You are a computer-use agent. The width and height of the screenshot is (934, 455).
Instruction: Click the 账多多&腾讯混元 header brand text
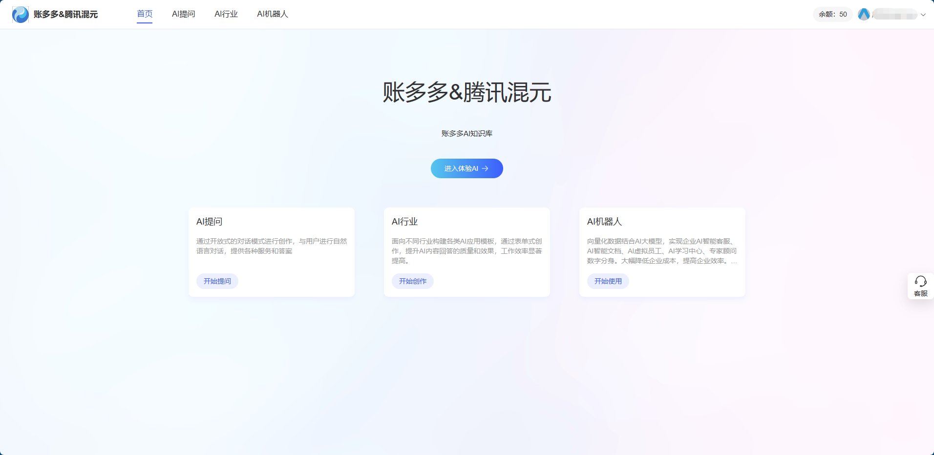[x=65, y=15]
